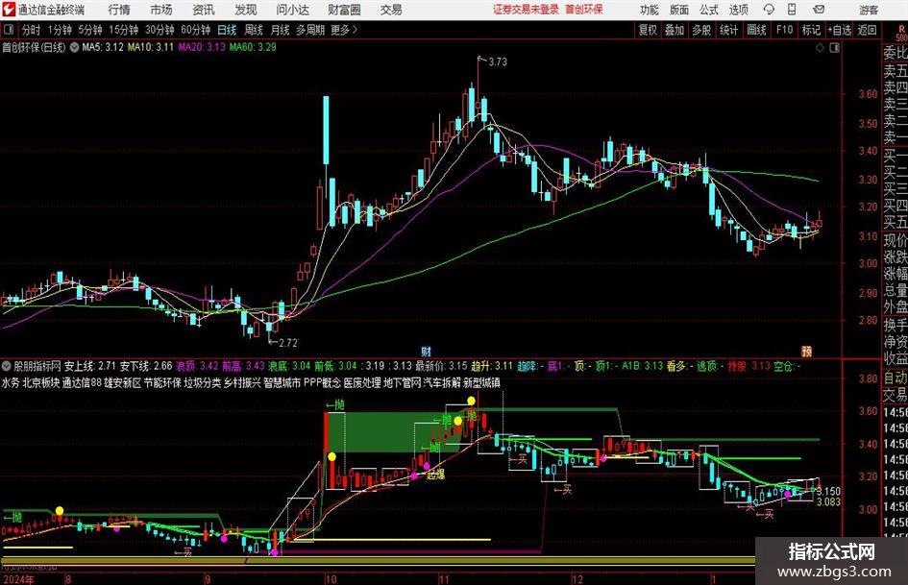Toggle the right info panel icon

pyautogui.click(x=834, y=47)
